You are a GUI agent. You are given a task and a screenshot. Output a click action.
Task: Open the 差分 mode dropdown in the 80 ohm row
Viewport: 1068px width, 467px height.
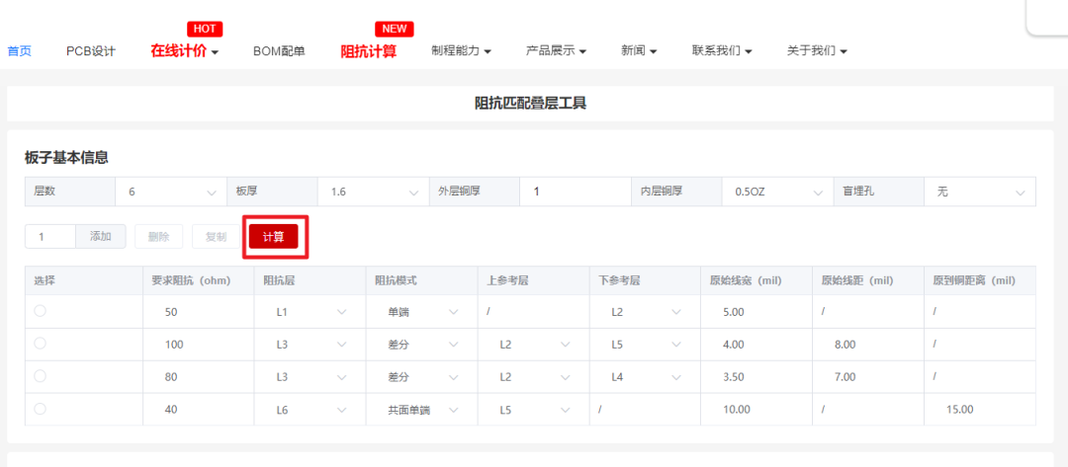click(422, 376)
